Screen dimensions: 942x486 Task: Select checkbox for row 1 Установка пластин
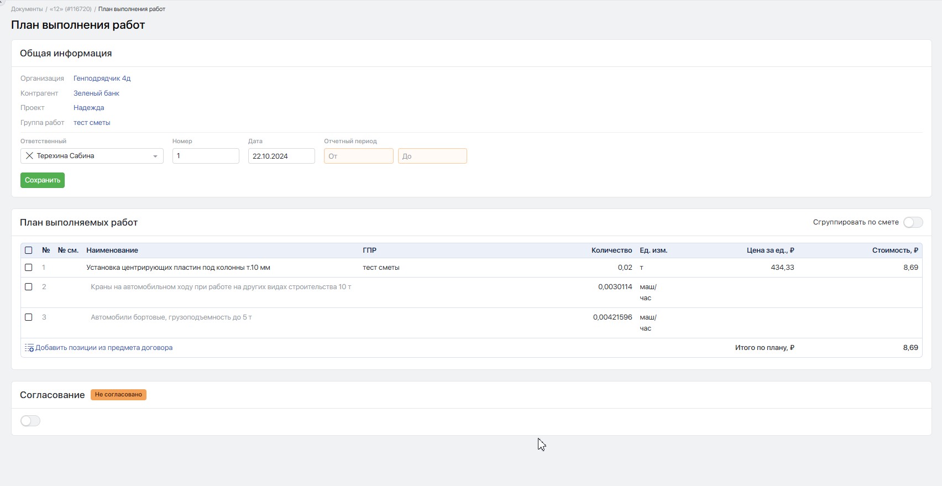[x=29, y=268]
